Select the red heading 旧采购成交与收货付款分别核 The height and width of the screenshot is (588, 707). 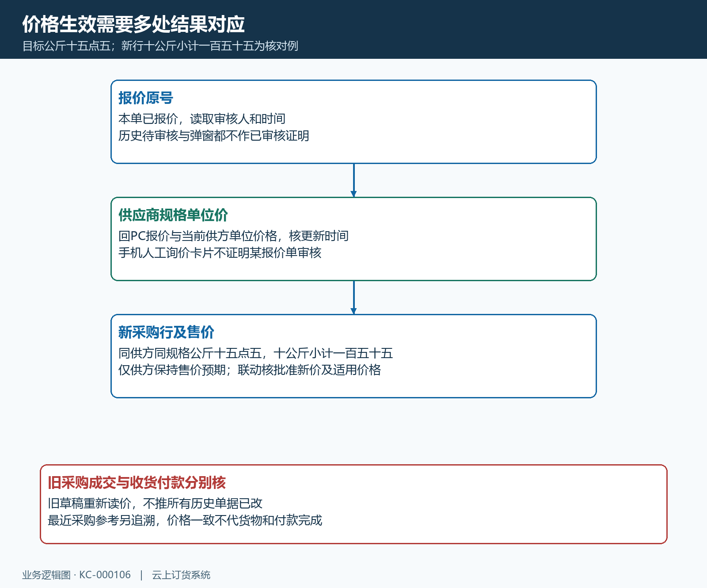pyautogui.click(x=137, y=482)
